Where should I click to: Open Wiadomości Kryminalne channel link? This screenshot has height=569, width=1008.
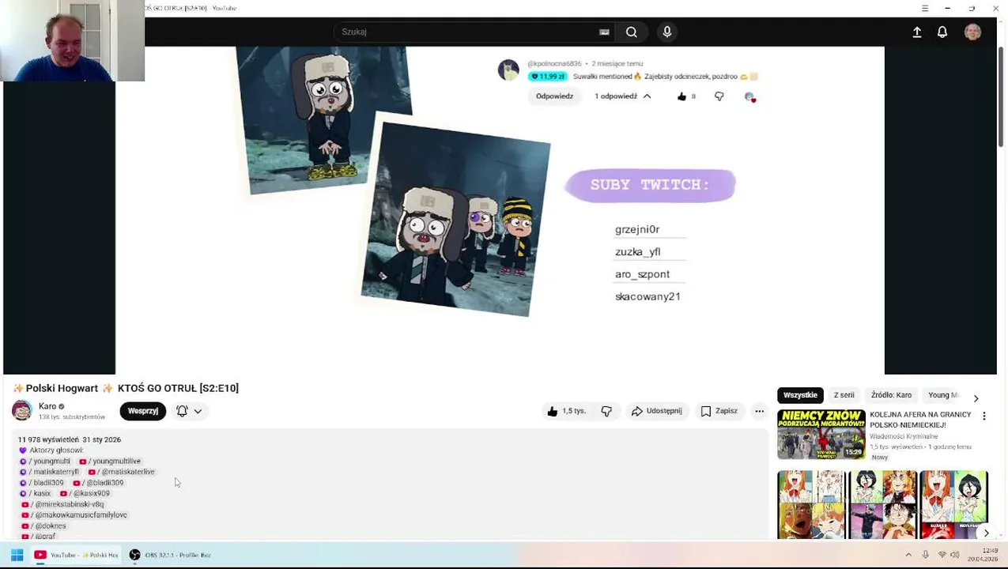pyautogui.click(x=904, y=436)
